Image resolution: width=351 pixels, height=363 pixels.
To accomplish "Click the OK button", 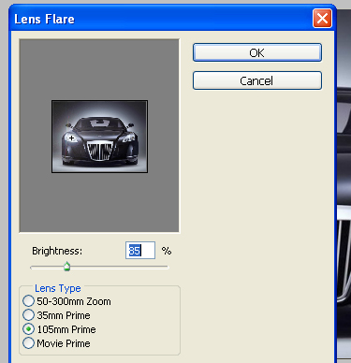I will 257,52.
